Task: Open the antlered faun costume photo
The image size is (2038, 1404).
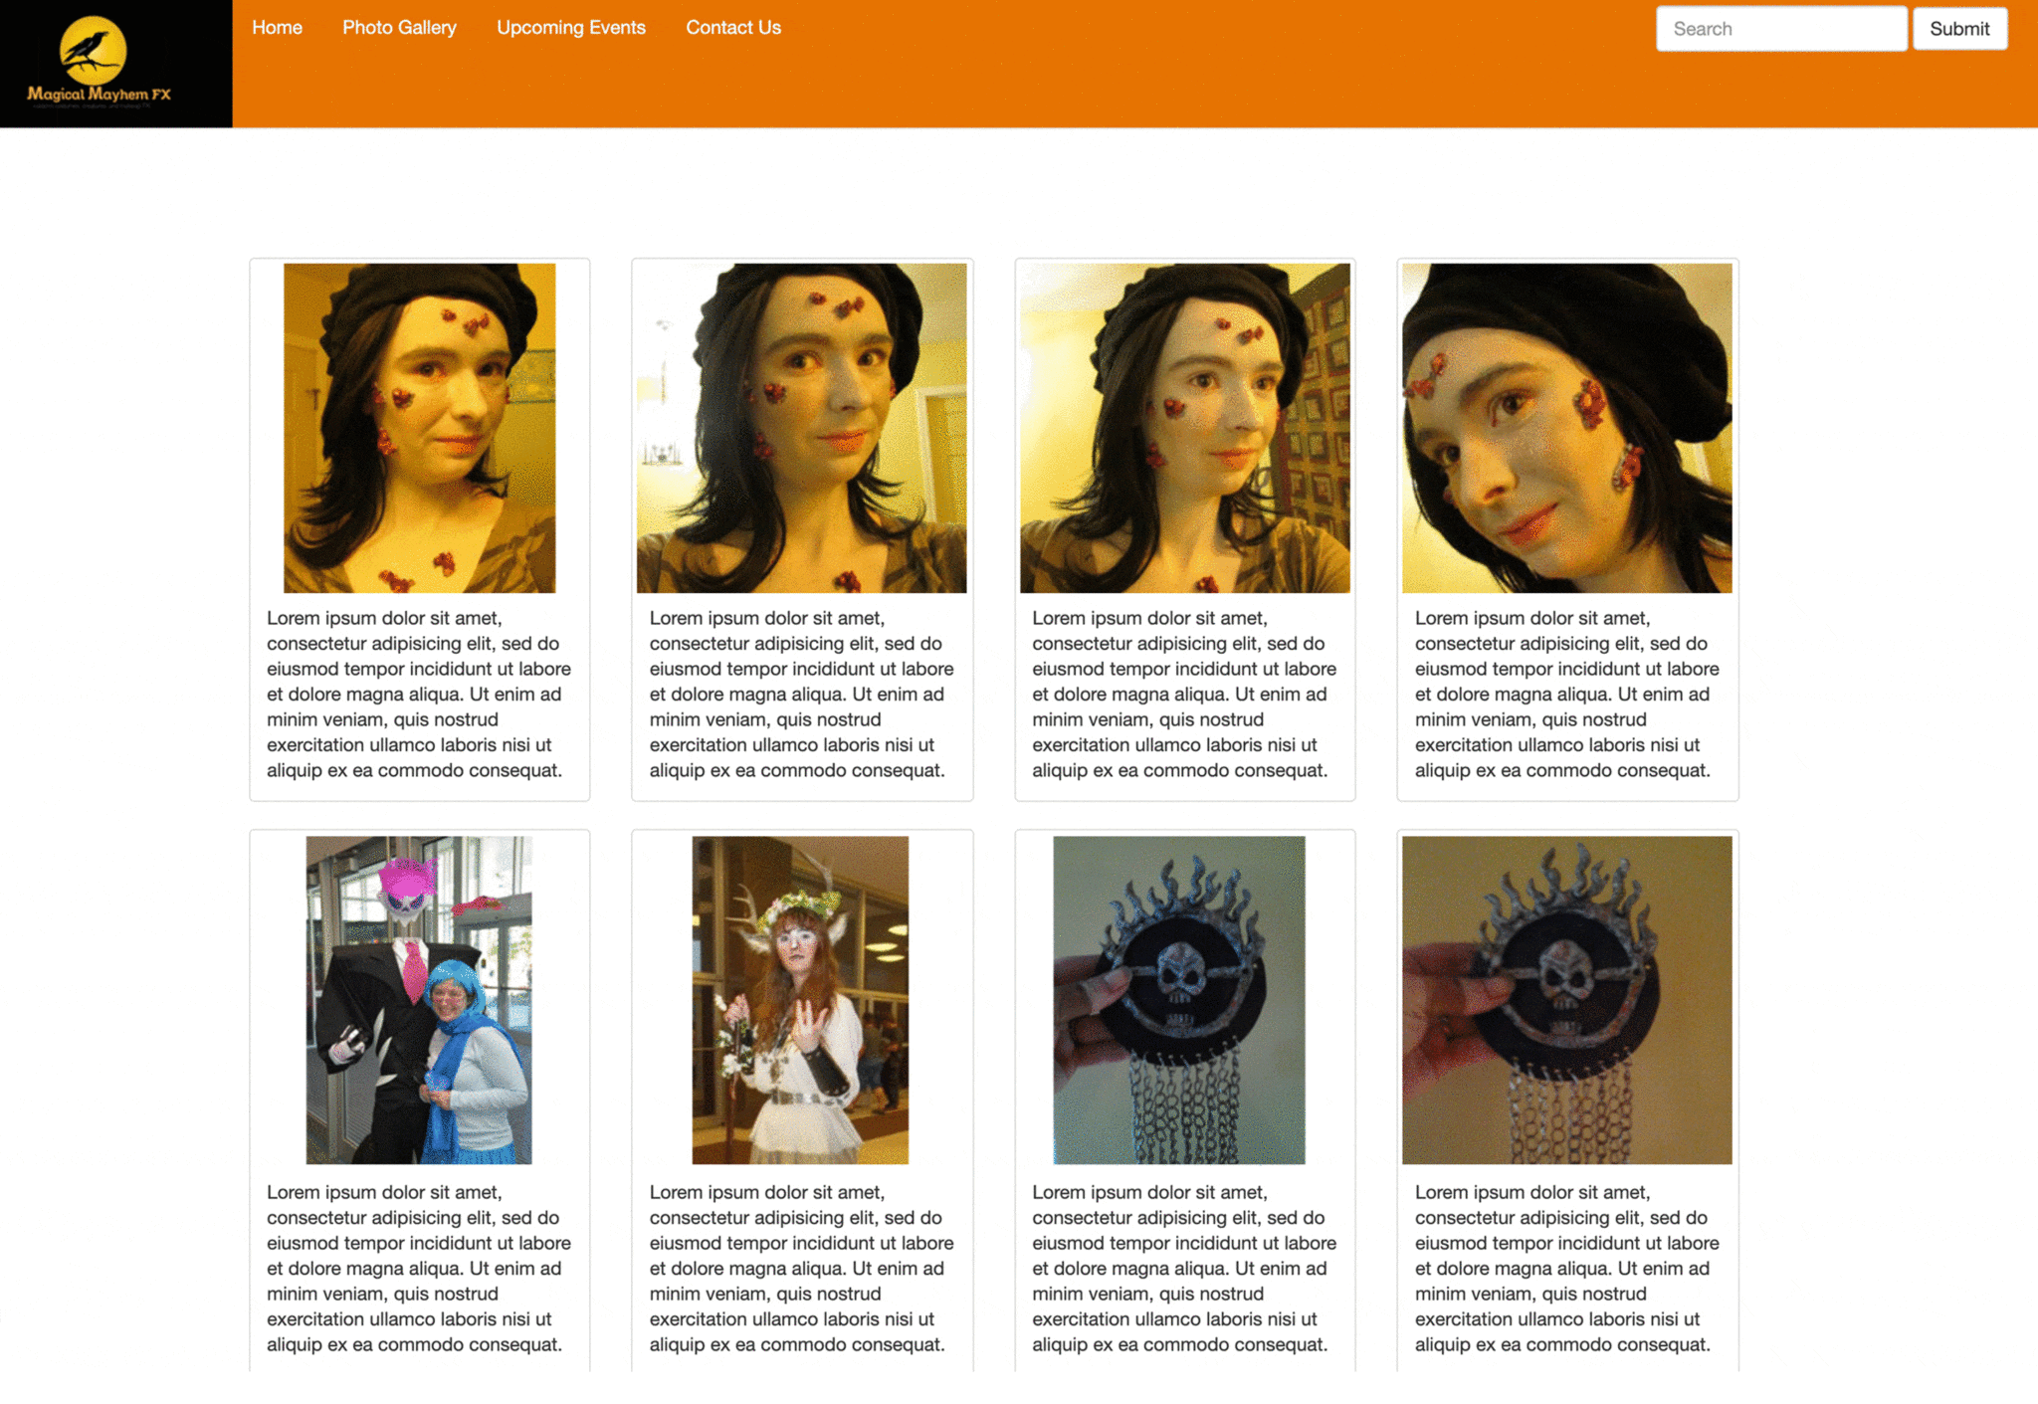Action: tap(800, 1000)
